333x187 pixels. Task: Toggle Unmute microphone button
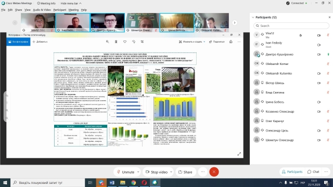click(125, 172)
